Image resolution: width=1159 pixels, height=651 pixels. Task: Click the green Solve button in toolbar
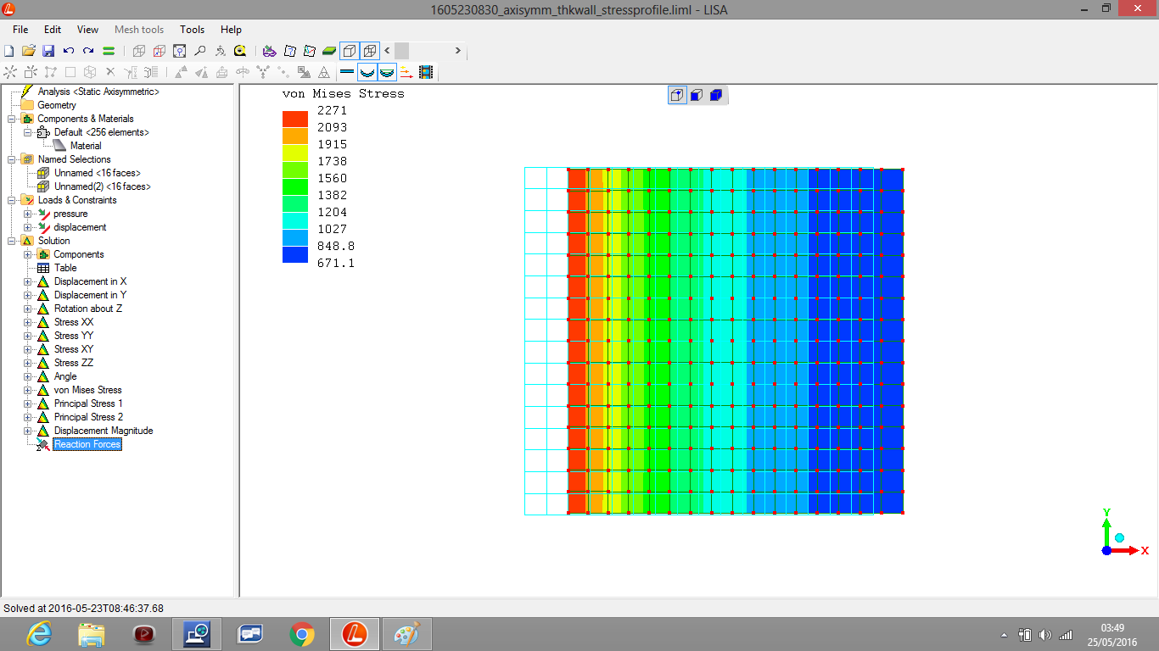[x=109, y=51]
